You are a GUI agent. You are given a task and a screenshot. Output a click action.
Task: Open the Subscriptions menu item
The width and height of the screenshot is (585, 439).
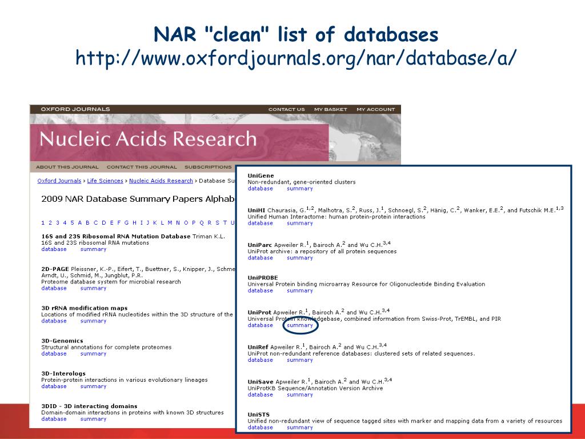click(x=208, y=167)
